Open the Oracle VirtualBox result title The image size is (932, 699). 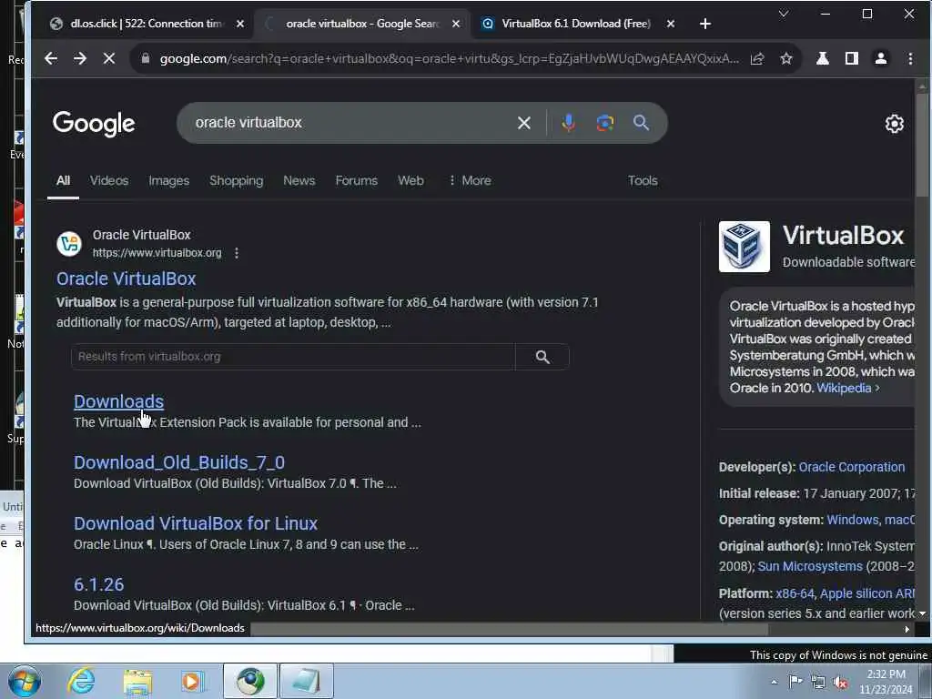126,279
